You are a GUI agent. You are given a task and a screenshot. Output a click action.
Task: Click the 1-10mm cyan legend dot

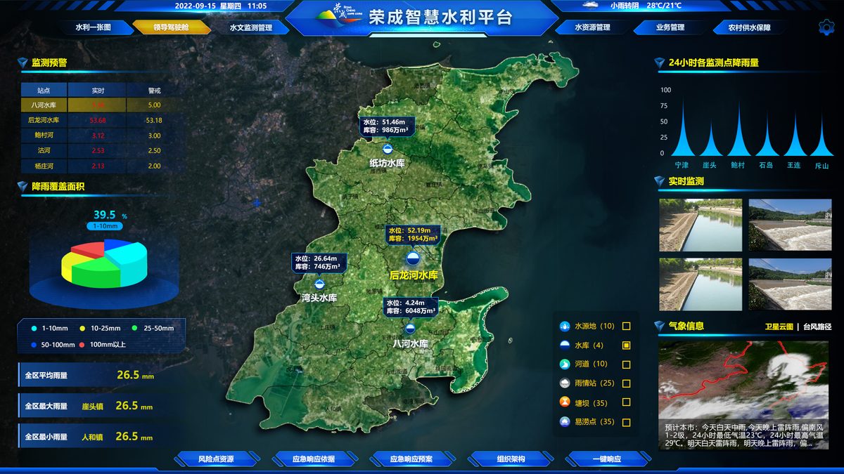[x=34, y=328]
